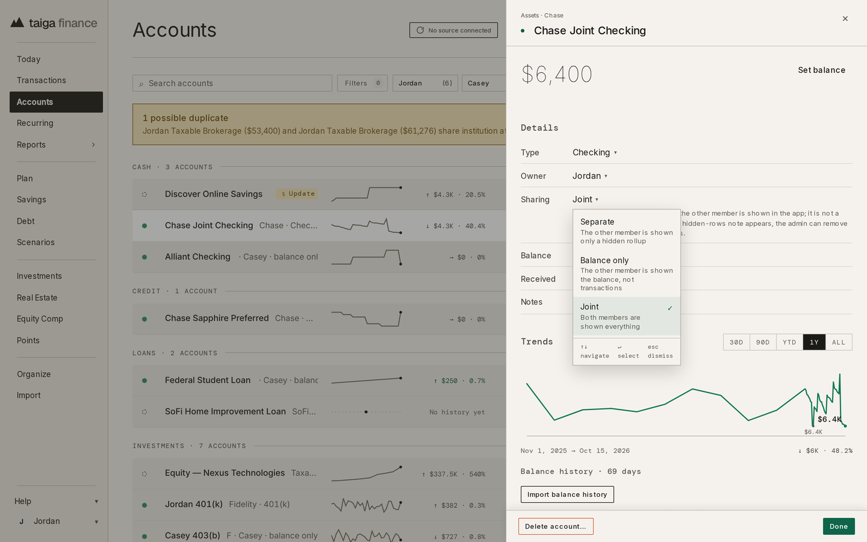Open the Recurring sidebar page
The height and width of the screenshot is (542, 867).
tap(56, 123)
